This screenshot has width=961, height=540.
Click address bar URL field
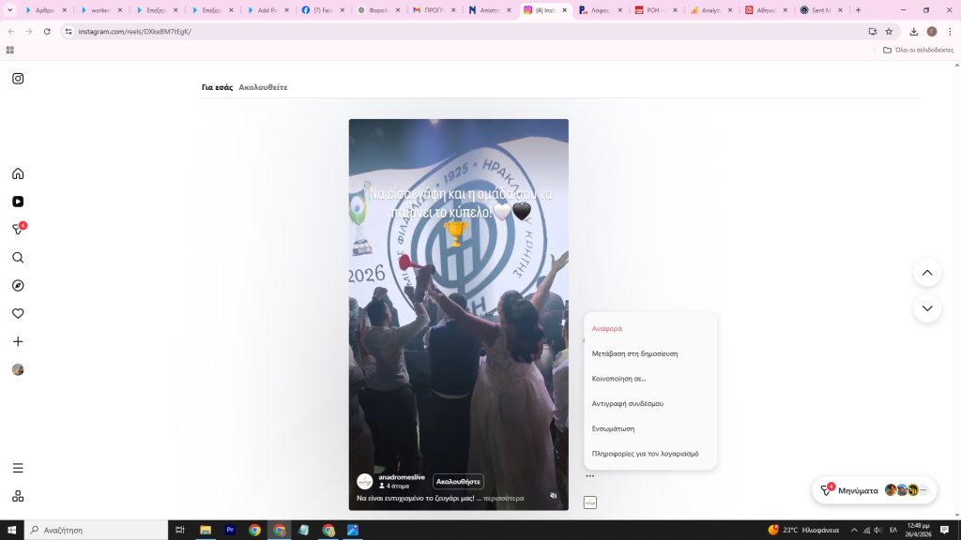(465, 31)
